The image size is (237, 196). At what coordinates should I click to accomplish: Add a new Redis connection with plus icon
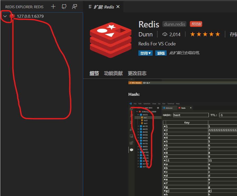(53, 7)
